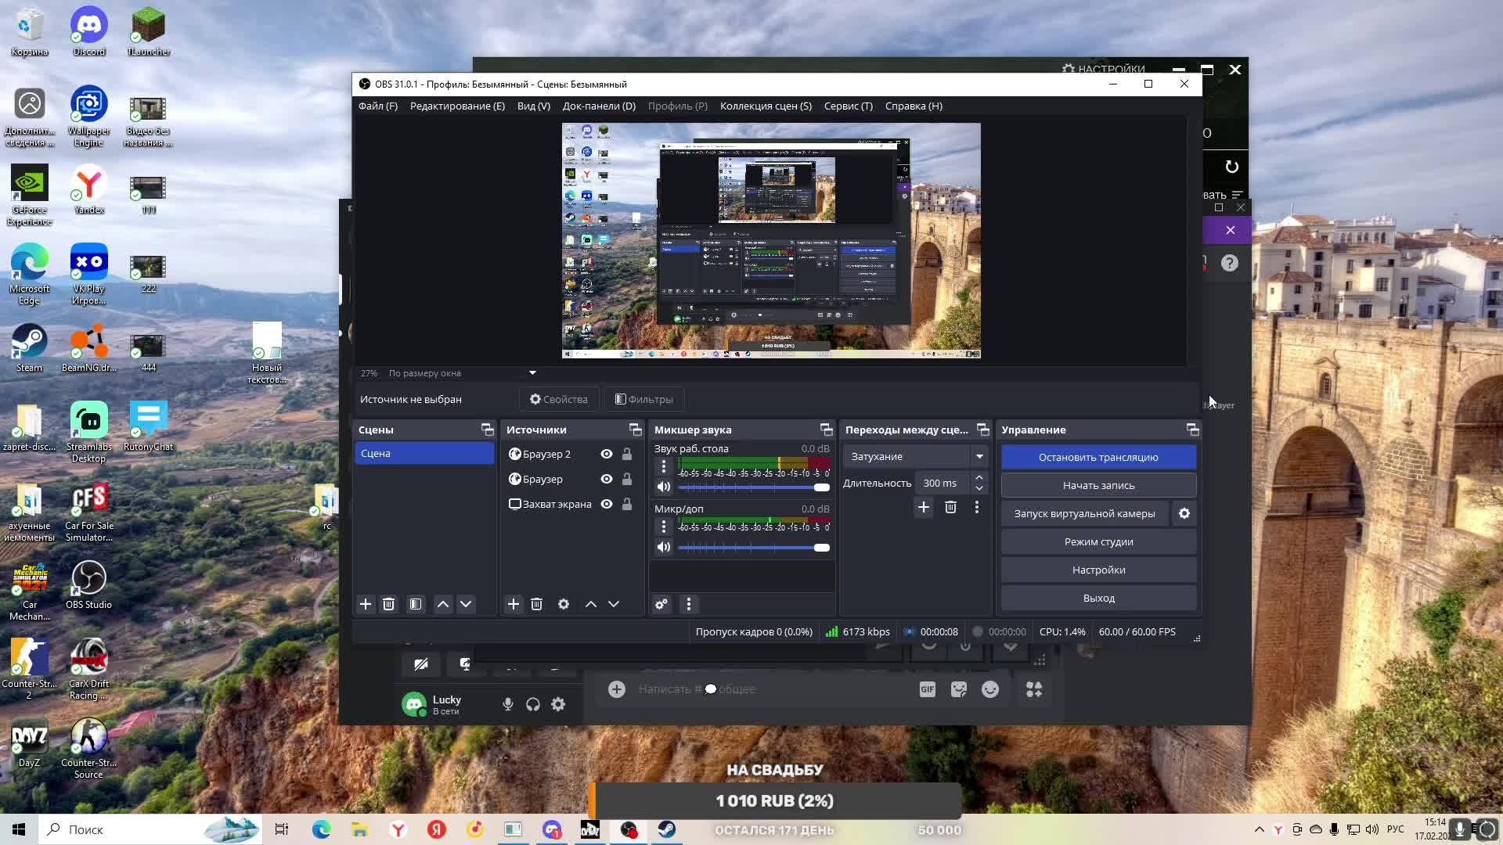Enable Режим студии

[1098, 541]
